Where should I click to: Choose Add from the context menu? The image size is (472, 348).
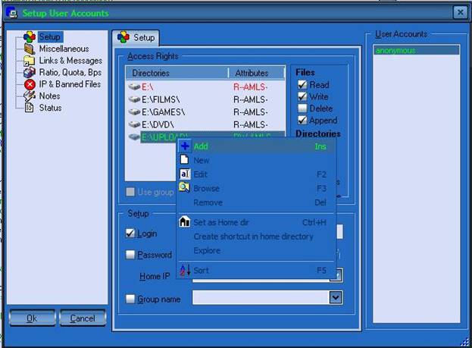(x=201, y=146)
